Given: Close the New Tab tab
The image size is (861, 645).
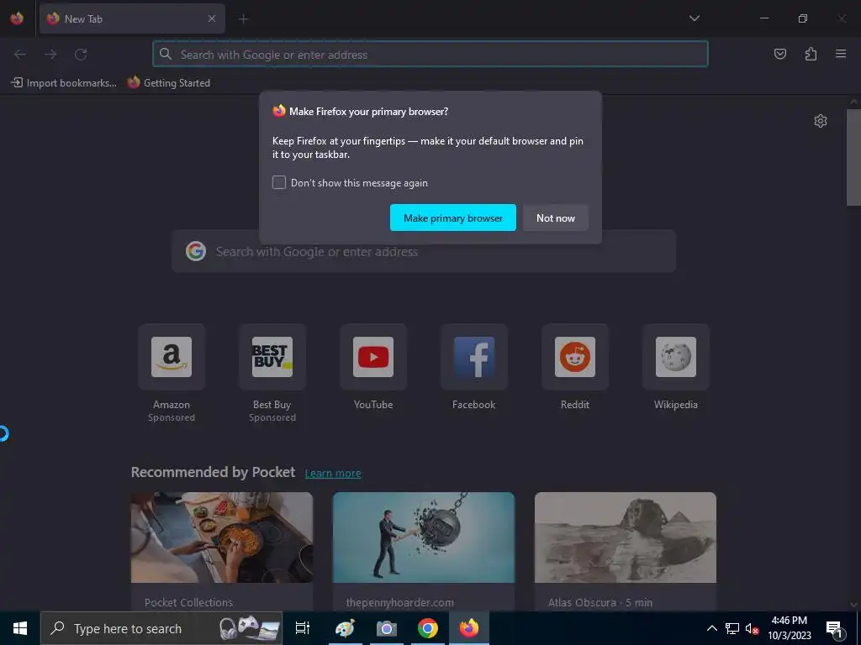Looking at the screenshot, I should click(x=212, y=18).
